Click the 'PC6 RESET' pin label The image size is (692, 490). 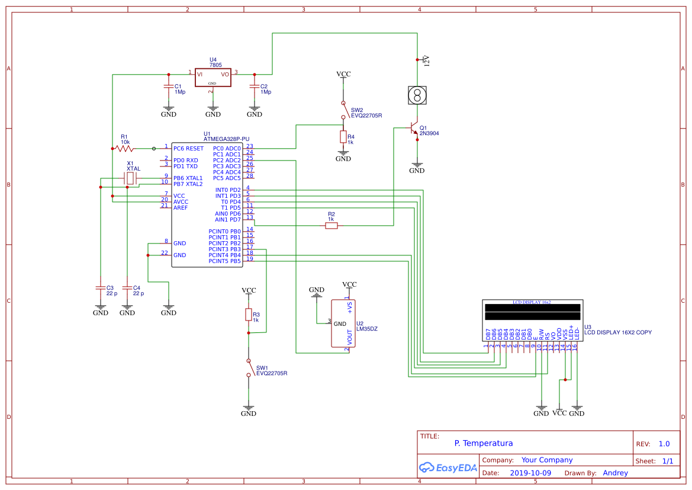click(x=188, y=149)
